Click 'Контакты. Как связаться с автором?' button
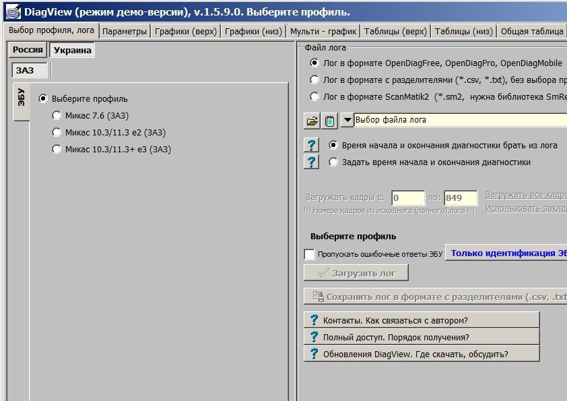 coord(422,320)
